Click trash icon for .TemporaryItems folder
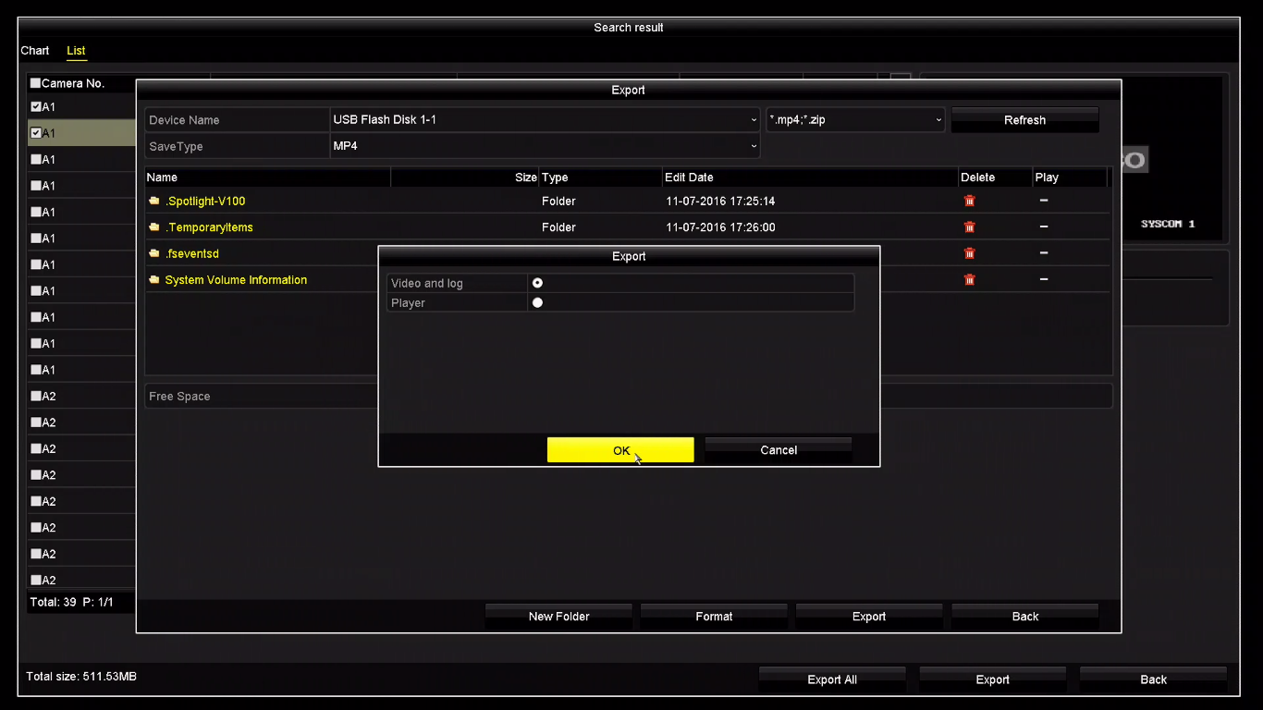The width and height of the screenshot is (1263, 710). [x=969, y=226]
